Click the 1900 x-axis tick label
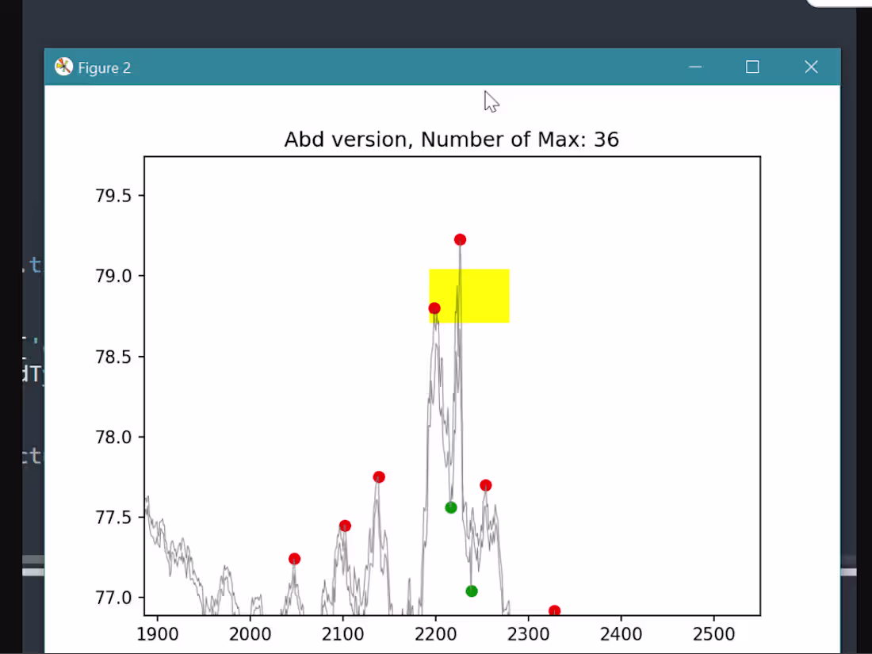This screenshot has width=872, height=654. pos(158,634)
